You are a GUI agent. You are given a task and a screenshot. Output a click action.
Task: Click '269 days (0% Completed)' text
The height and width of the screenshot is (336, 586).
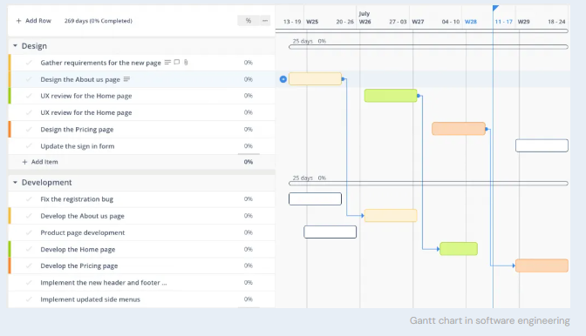pos(99,21)
